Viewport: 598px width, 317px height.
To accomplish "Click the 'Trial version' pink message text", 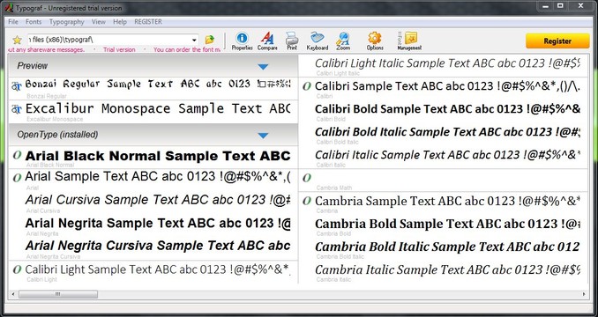I will (x=119, y=49).
